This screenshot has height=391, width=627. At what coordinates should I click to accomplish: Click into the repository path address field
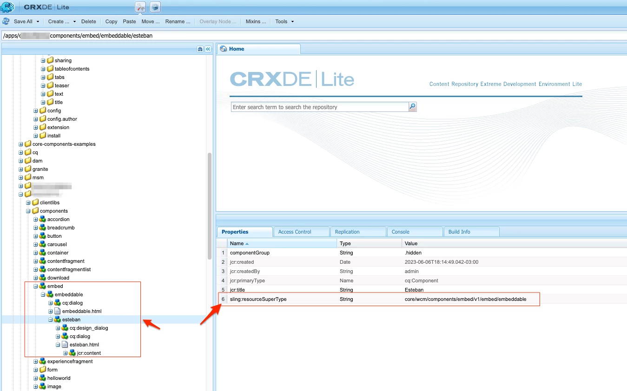tap(313, 35)
